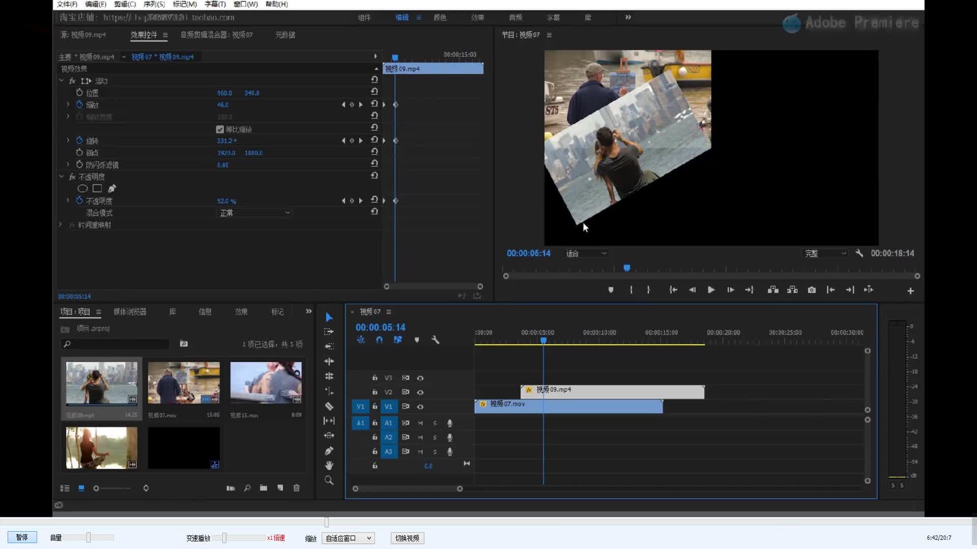
Task: Reset the Position parameter
Action: (375, 91)
